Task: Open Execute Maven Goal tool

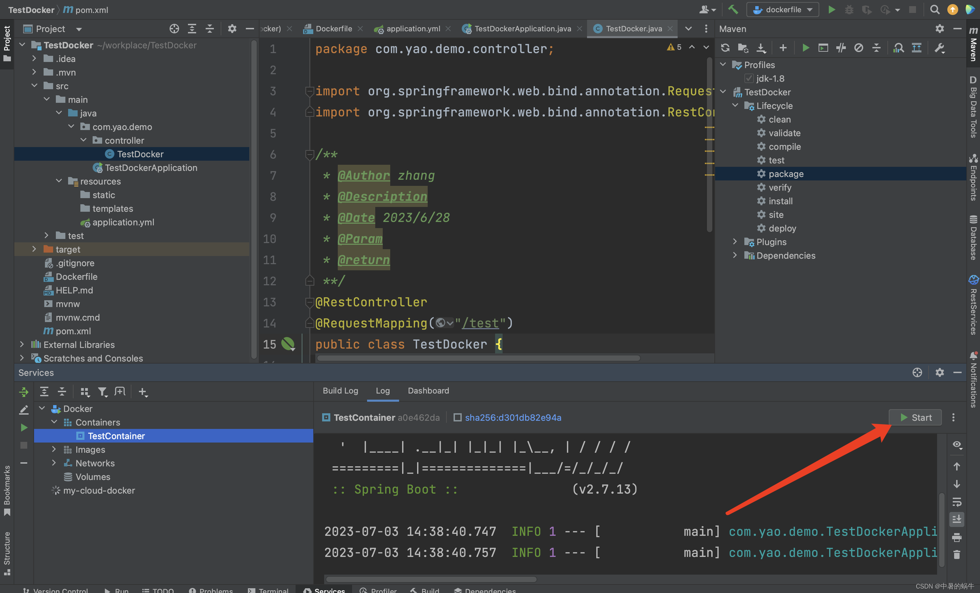Action: tap(823, 47)
